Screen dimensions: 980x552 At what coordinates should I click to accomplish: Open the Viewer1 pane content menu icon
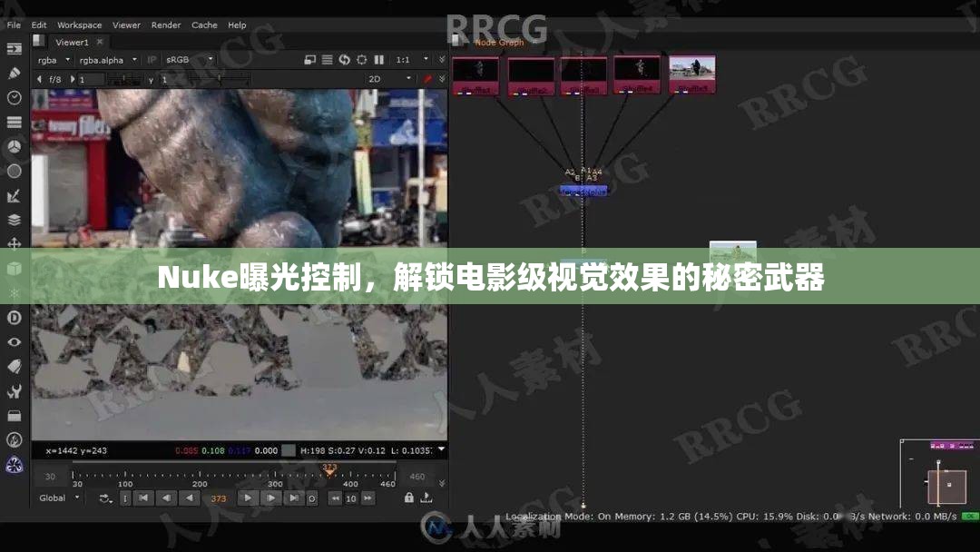(x=38, y=41)
